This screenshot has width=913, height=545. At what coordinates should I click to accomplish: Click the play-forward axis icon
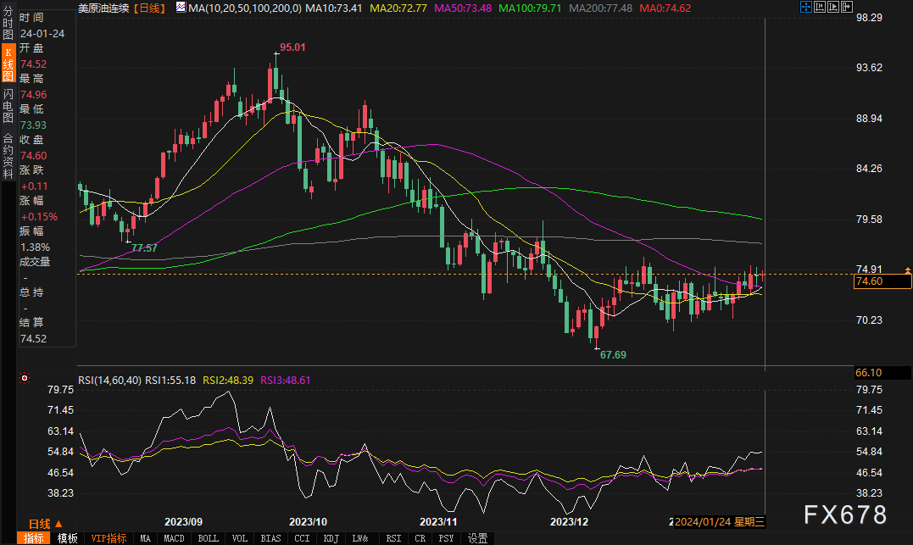click(x=833, y=7)
